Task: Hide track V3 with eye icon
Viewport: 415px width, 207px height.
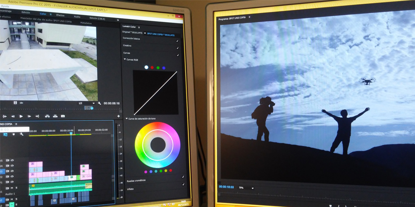Action: click(12, 171)
